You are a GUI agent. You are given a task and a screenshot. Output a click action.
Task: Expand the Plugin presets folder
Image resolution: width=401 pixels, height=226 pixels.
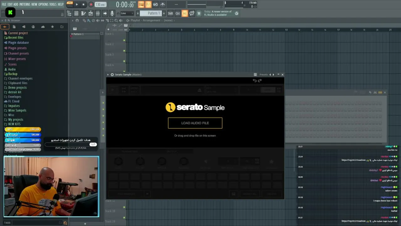(15, 48)
